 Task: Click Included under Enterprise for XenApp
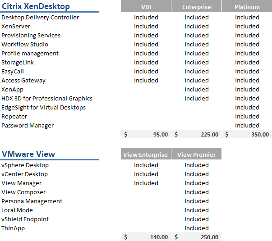197,89
